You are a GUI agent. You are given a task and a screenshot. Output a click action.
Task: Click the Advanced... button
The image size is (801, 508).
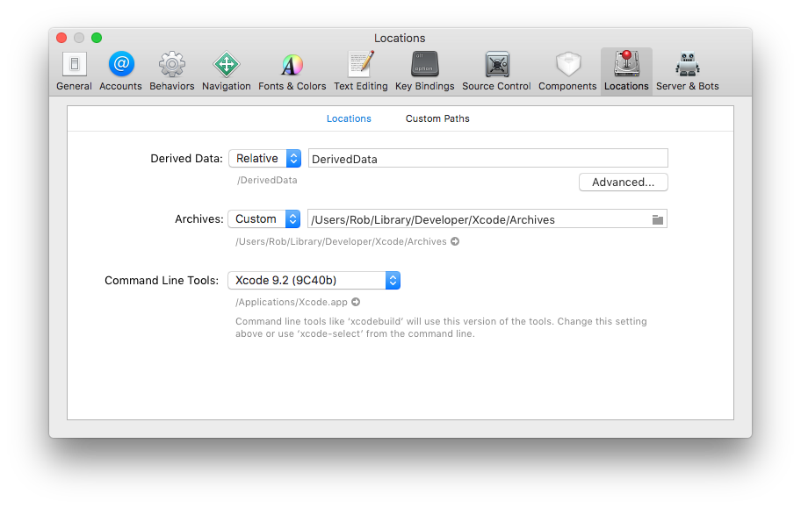coord(624,182)
